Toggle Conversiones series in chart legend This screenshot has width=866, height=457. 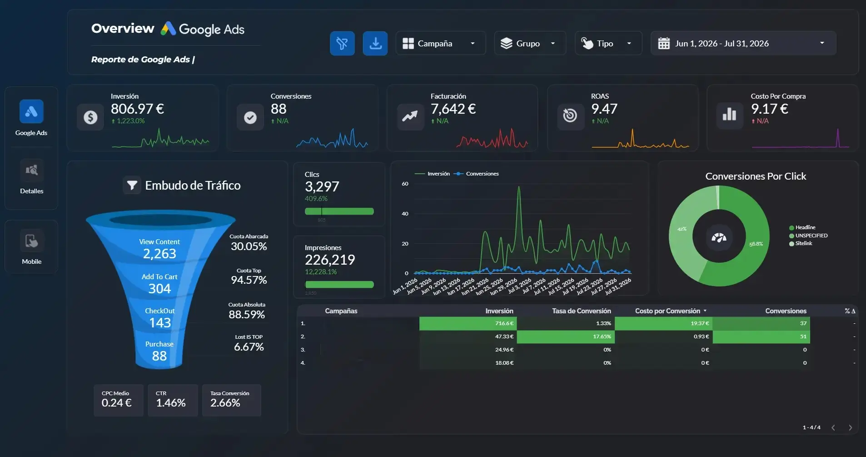point(477,174)
